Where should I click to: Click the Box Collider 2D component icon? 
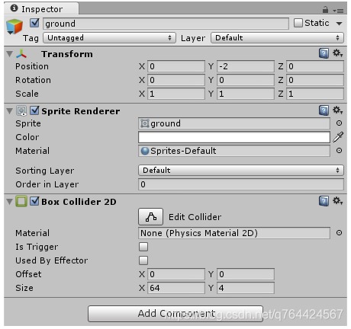click(21, 202)
